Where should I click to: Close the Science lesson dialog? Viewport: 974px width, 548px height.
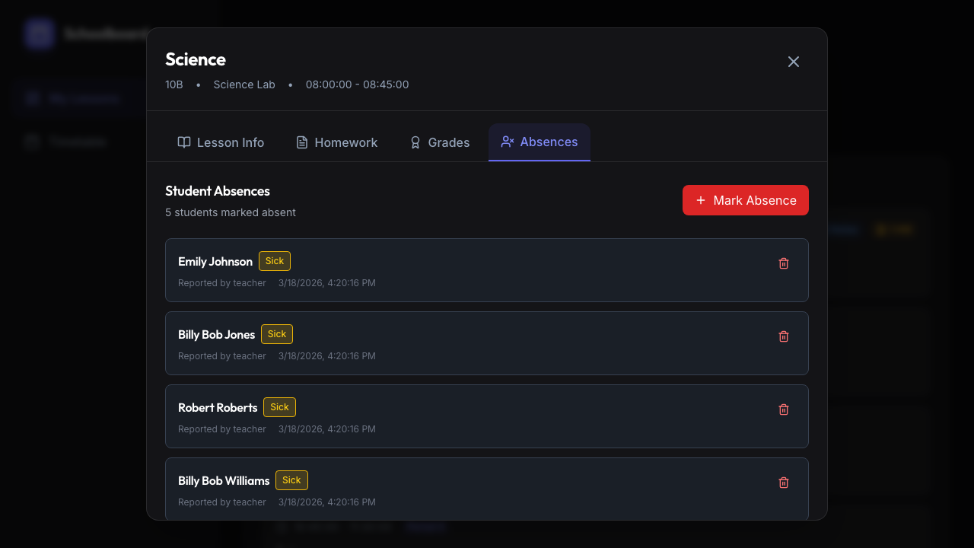click(x=794, y=62)
